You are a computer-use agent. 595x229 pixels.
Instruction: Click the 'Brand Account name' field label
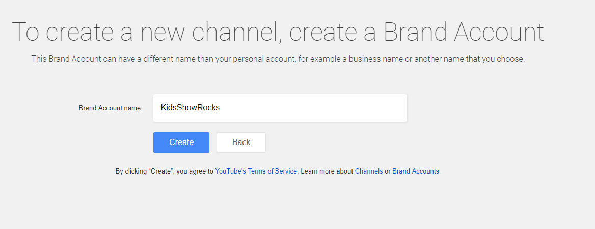[110, 108]
